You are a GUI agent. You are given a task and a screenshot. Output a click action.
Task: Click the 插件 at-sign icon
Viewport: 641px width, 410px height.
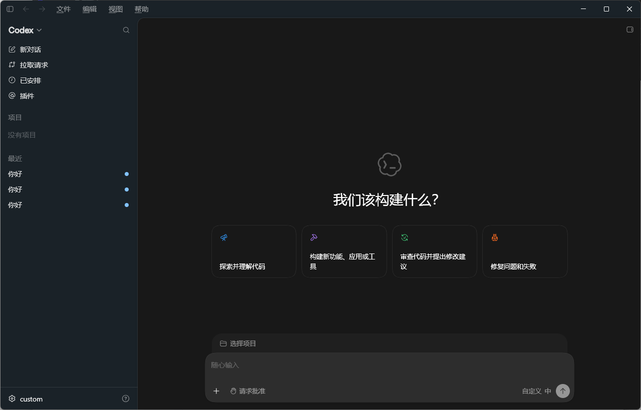pos(12,95)
